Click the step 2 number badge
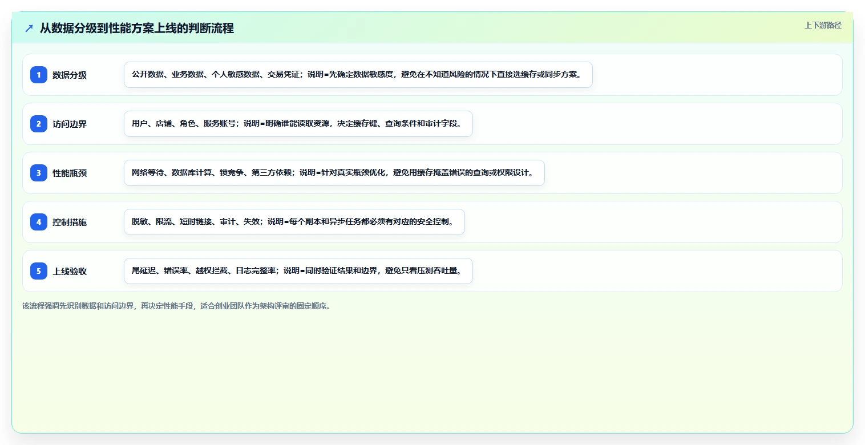 (x=39, y=124)
